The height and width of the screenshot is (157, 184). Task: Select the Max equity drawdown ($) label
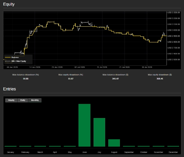(x=160, y=75)
